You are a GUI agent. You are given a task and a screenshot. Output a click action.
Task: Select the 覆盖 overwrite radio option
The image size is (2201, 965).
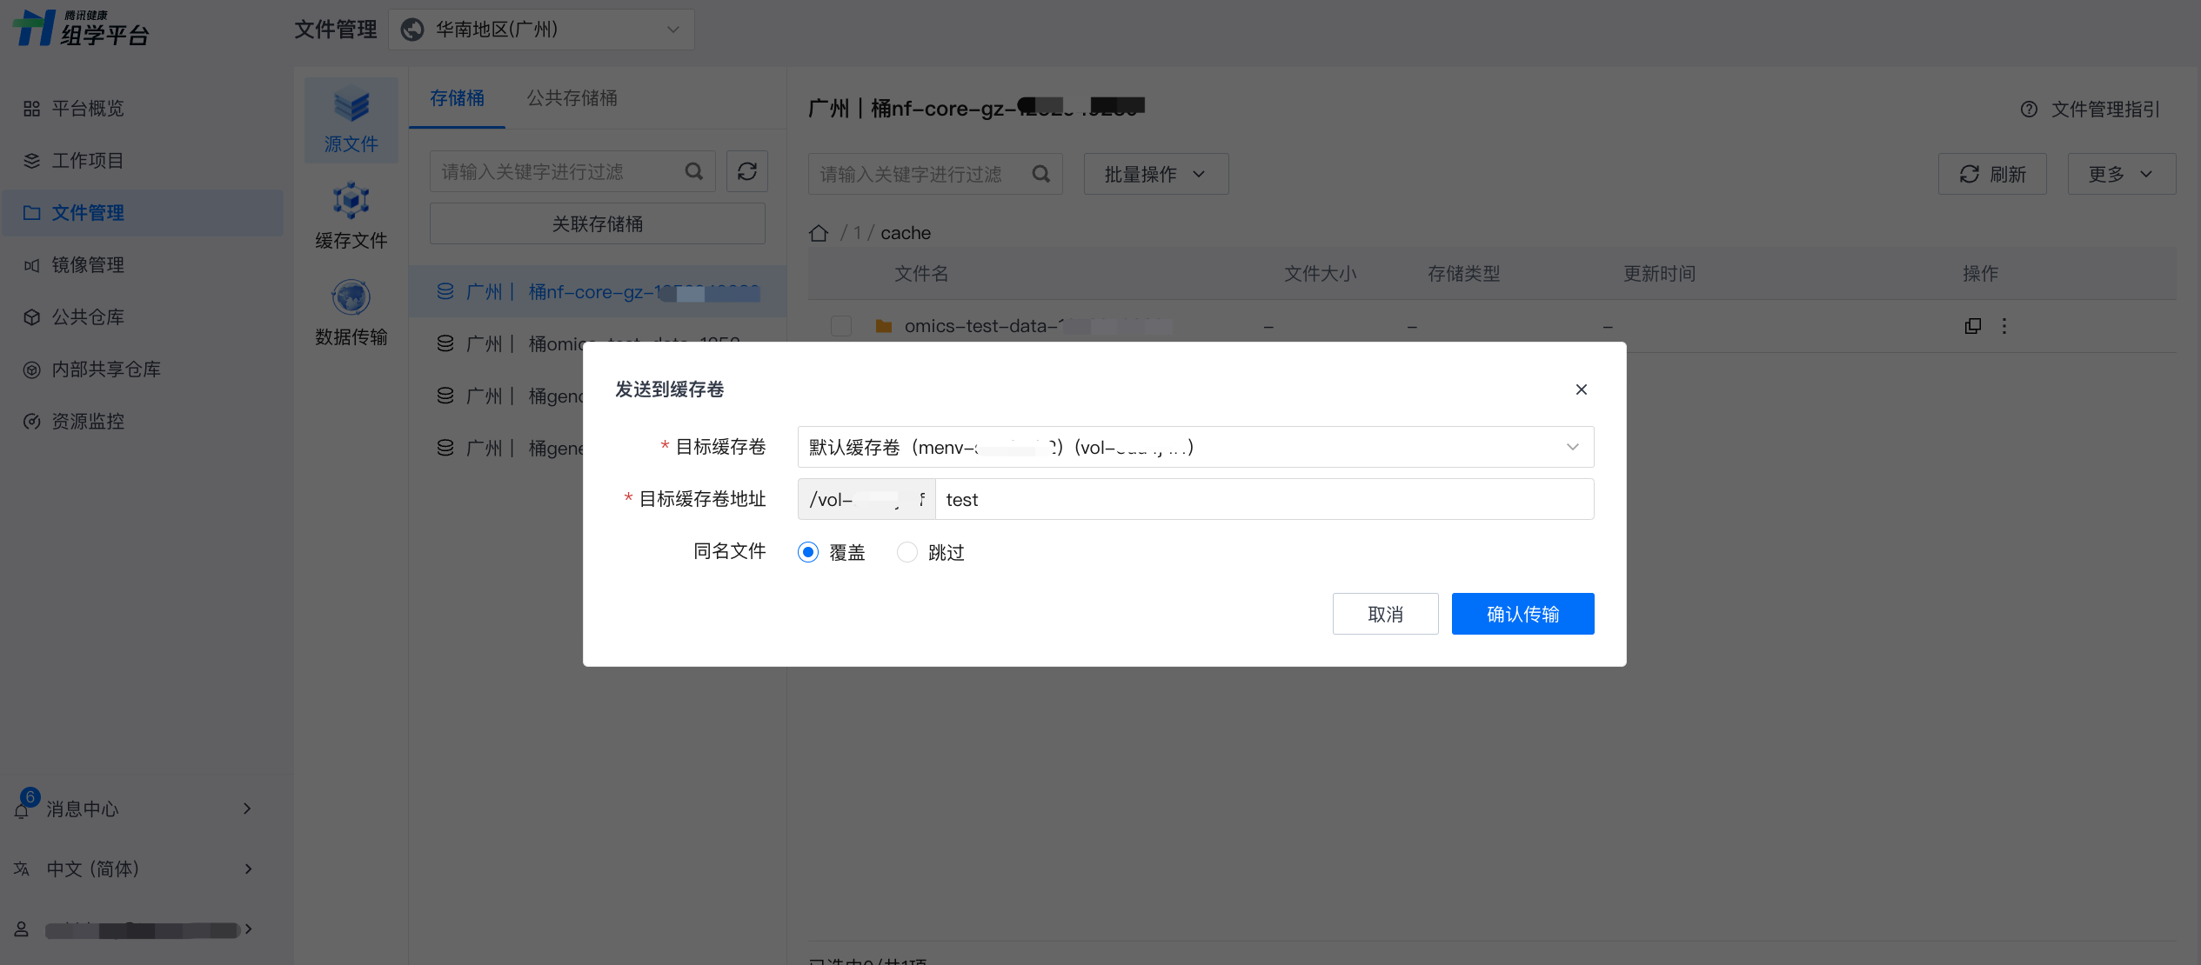[808, 552]
